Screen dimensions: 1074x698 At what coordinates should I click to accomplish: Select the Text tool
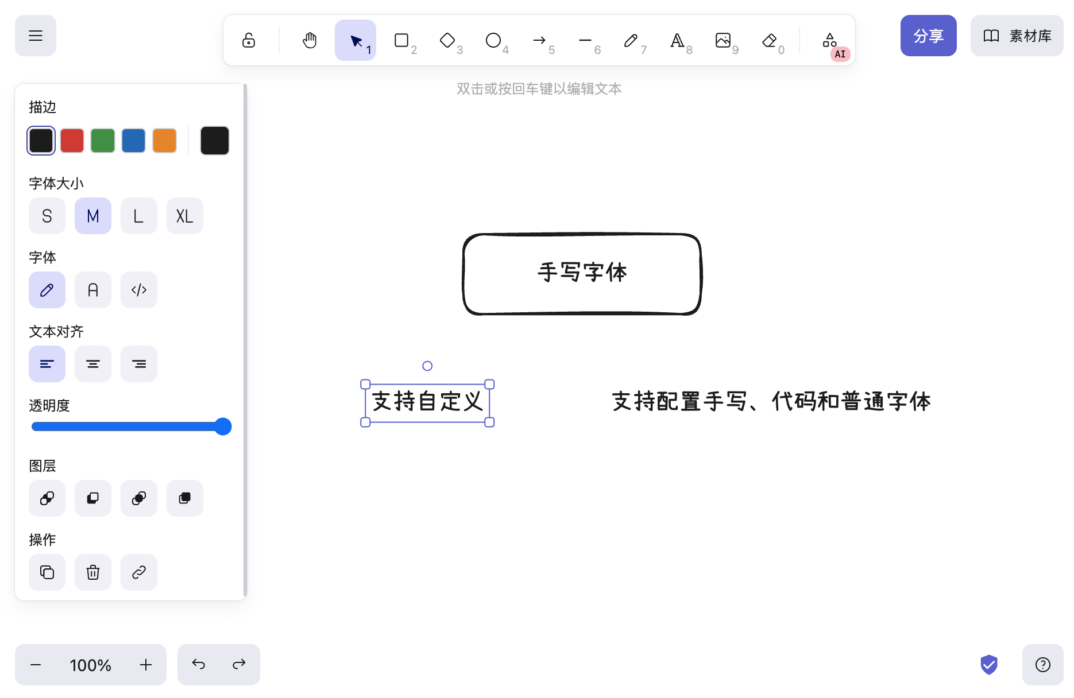(x=677, y=40)
